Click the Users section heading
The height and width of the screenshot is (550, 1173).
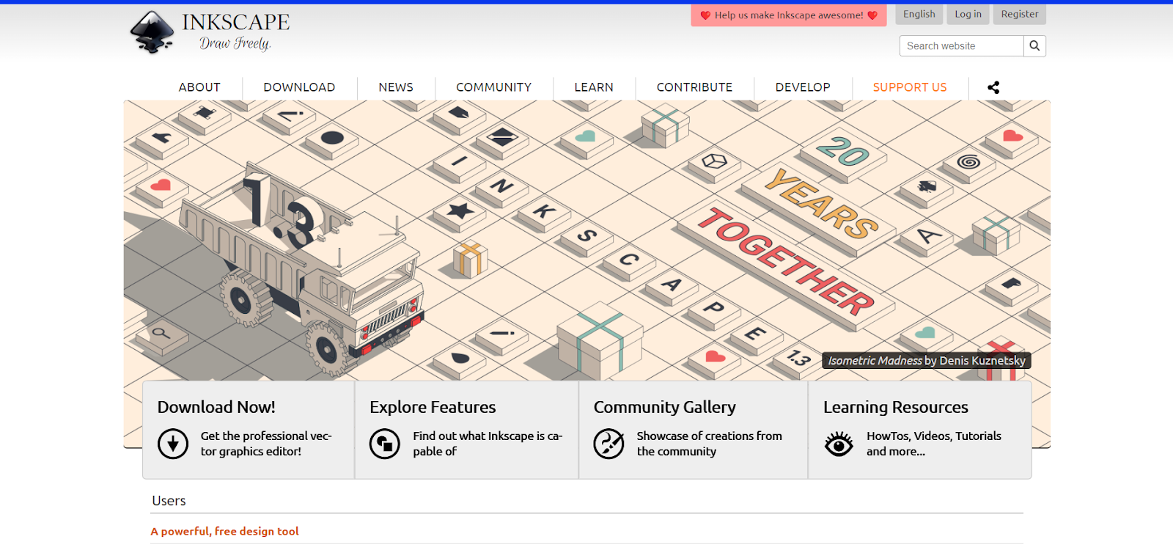pyautogui.click(x=169, y=501)
